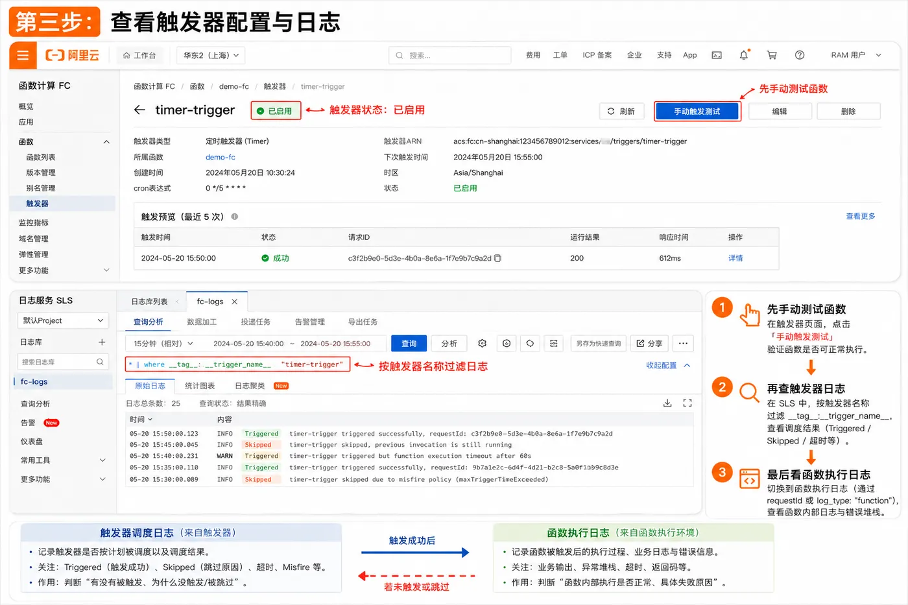Click the hexagon icon in the query toolbar
908x605 pixels.
(530, 343)
